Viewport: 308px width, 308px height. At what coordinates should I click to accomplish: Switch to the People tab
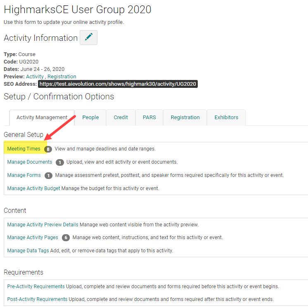[x=90, y=118]
